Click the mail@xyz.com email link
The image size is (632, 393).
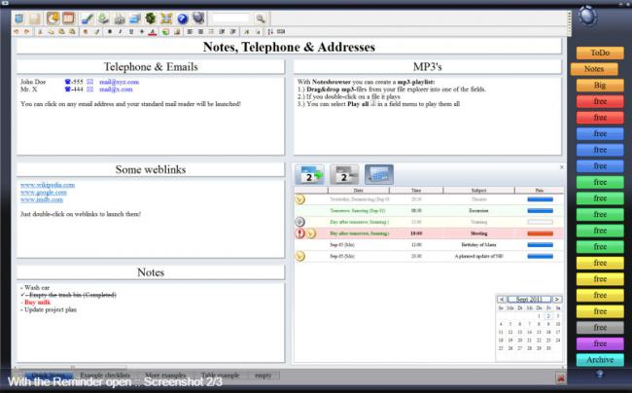(x=119, y=82)
